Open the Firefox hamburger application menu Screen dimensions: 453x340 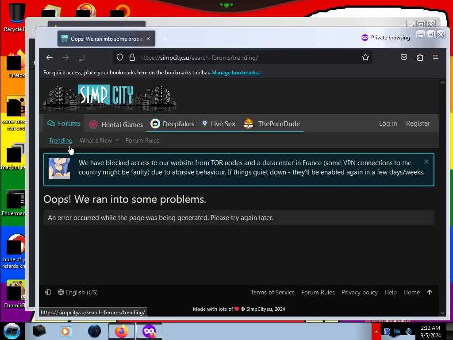[436, 57]
